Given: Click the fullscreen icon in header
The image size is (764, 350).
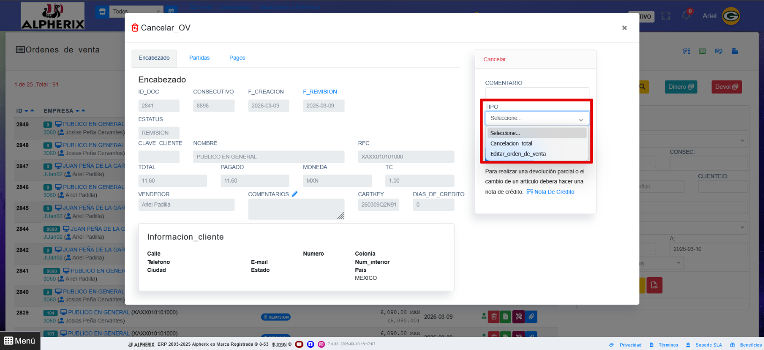Looking at the screenshot, I should (x=666, y=16).
